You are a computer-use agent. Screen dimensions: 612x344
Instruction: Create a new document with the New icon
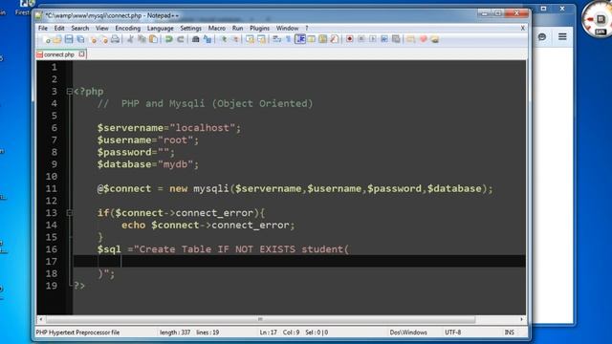47,39
